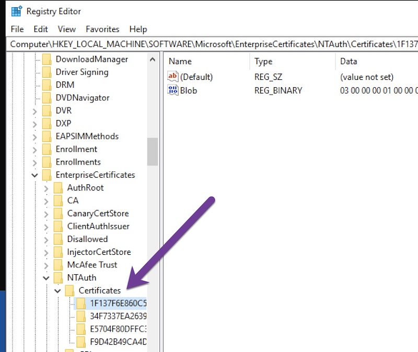Click the AuthRoot folder icon

59,187
